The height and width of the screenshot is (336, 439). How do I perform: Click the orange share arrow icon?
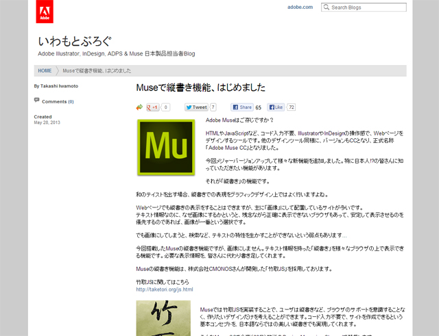coord(139,107)
